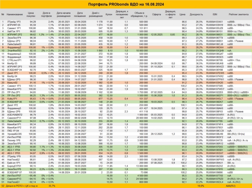Viewport: 252px width, 188px height.
Task: Select the 'ИнтЛиз1Р07' bond name
Action: (x=14, y=176)
